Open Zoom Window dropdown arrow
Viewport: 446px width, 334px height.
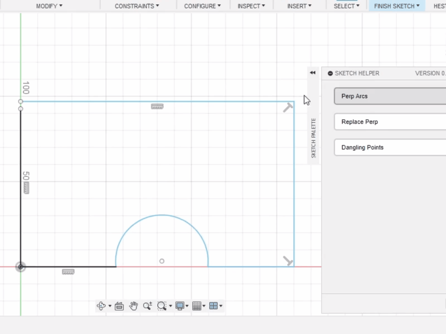(x=170, y=306)
